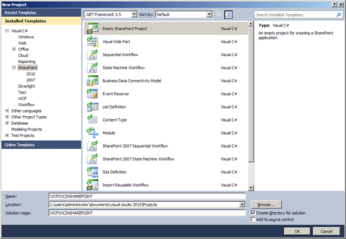The image size is (346, 239).
Task: Open the .NET Framework version dropdown
Action: [134, 15]
